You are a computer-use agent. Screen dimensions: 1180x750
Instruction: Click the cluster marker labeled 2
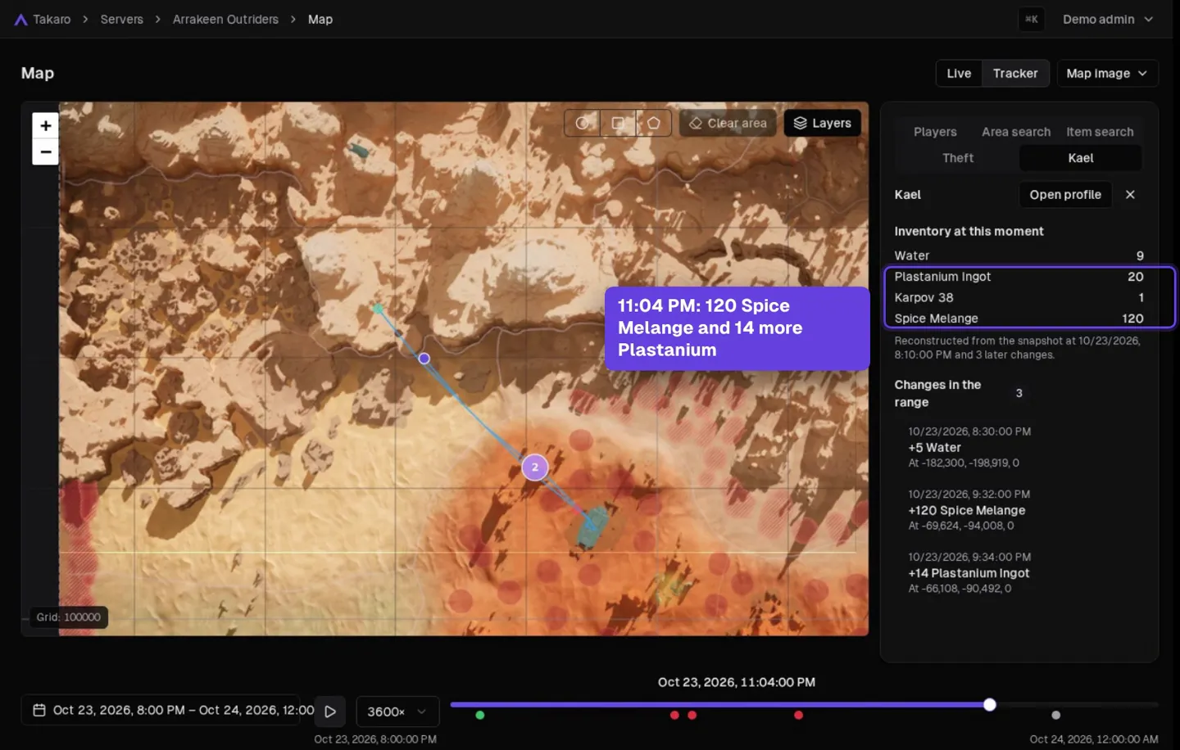(x=535, y=468)
